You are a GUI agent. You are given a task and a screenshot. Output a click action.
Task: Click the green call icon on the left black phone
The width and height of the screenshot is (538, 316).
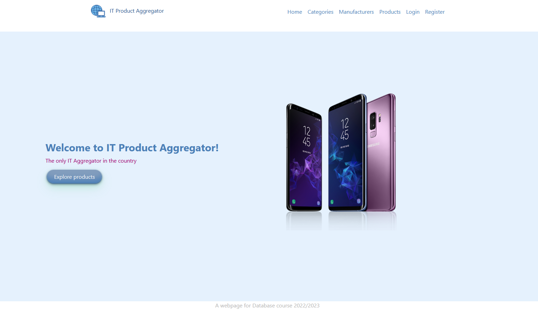294,202
